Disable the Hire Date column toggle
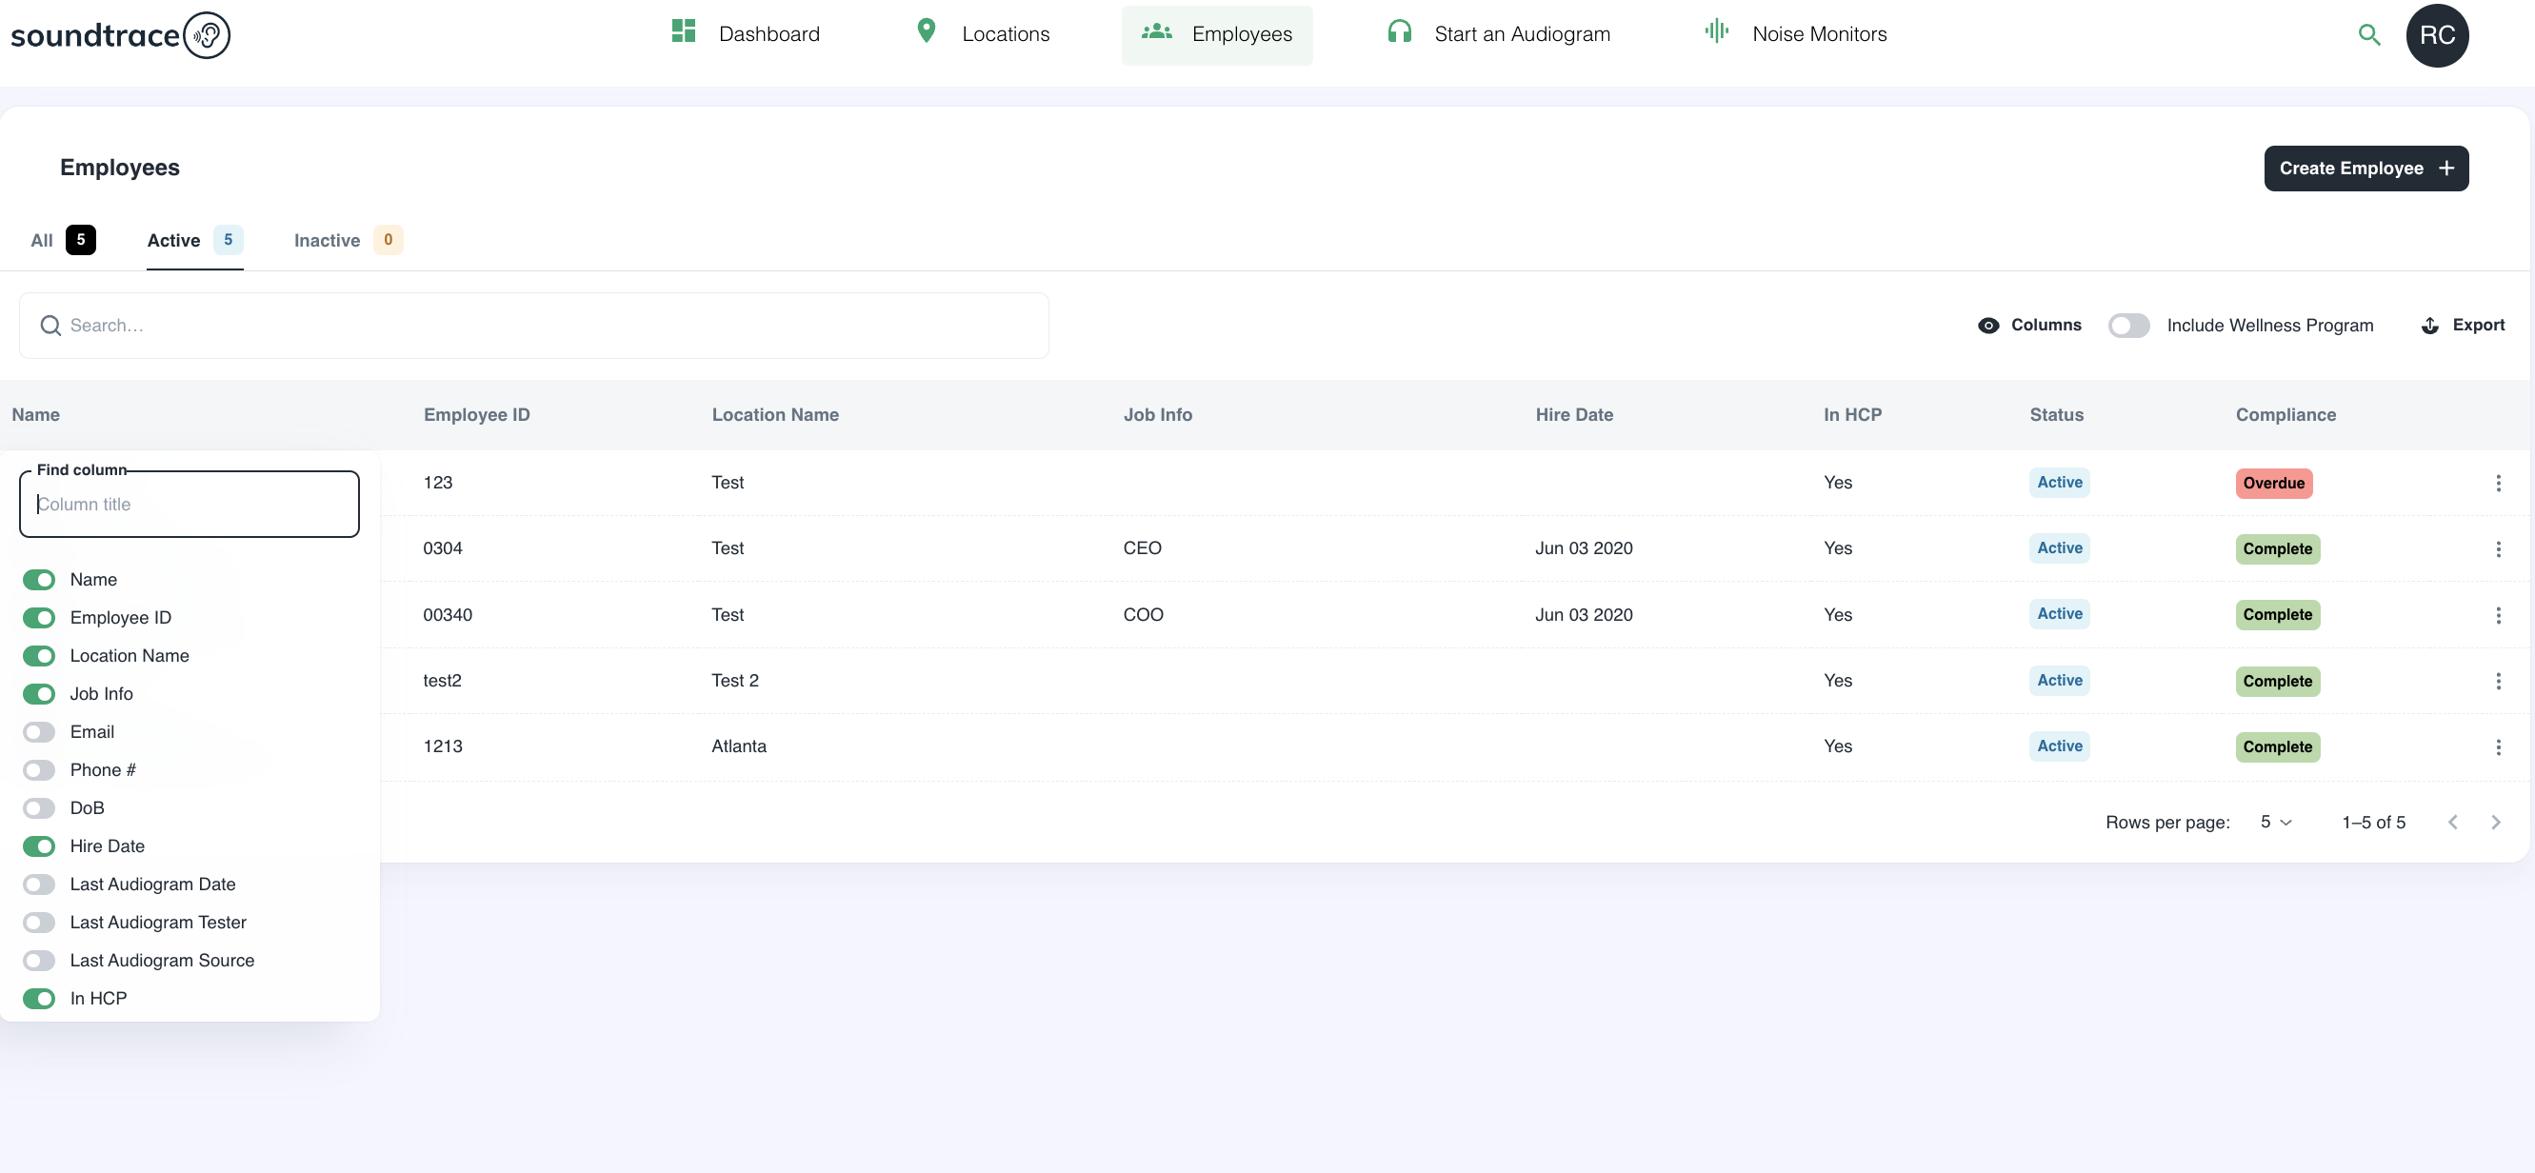This screenshot has height=1173, width=2535. tap(39, 846)
